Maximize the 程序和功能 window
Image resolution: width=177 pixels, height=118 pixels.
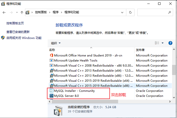pos(159,4)
